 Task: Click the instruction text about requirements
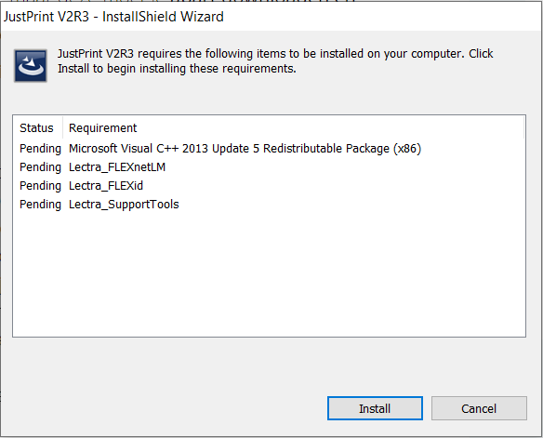tap(275, 61)
